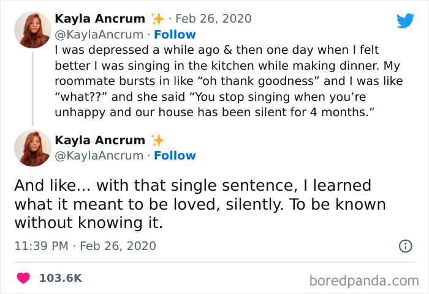
Task: Click the 103.6K likes count
Action: [x=60, y=277]
